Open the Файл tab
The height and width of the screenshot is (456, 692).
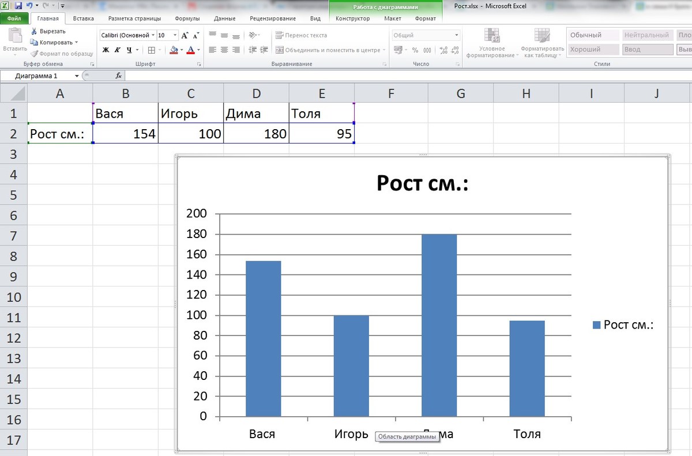coord(14,18)
